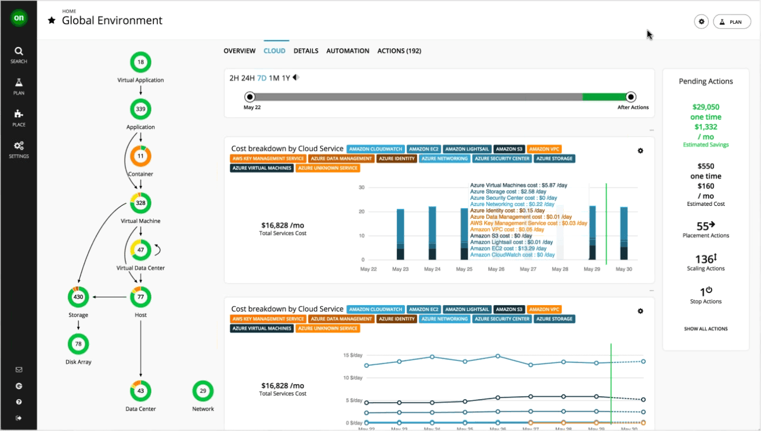This screenshot has width=761, height=431.
Task: Click the logout icon in the sidebar
Action: [x=19, y=418]
